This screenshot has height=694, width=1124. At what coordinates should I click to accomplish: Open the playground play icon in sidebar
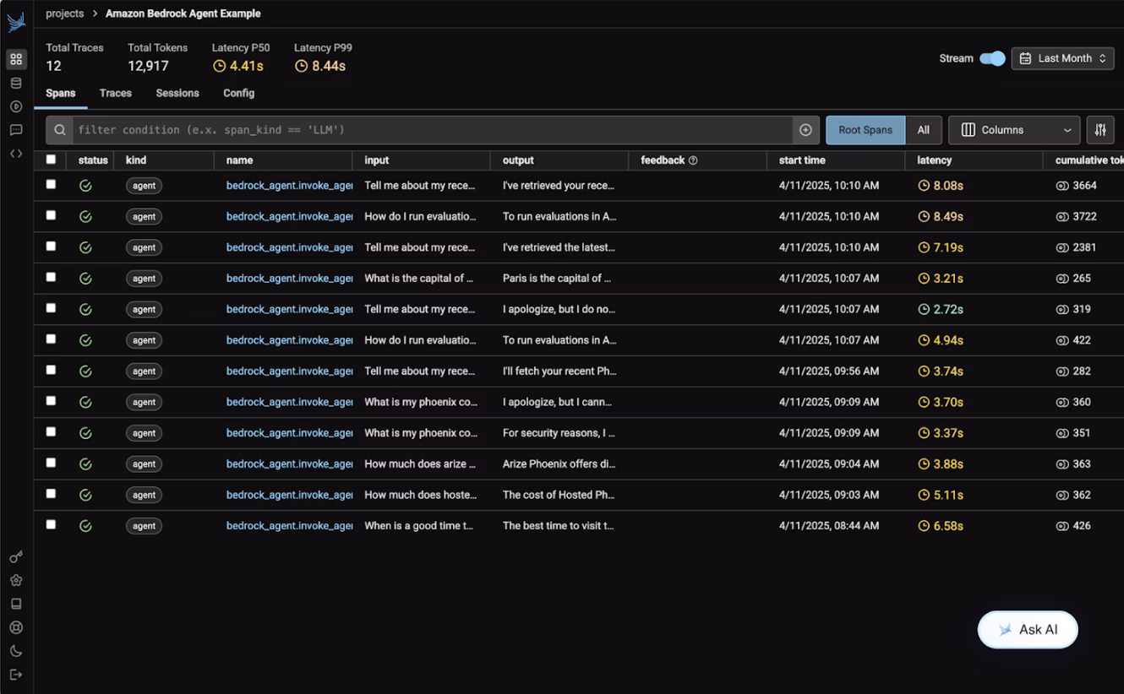[x=16, y=106]
